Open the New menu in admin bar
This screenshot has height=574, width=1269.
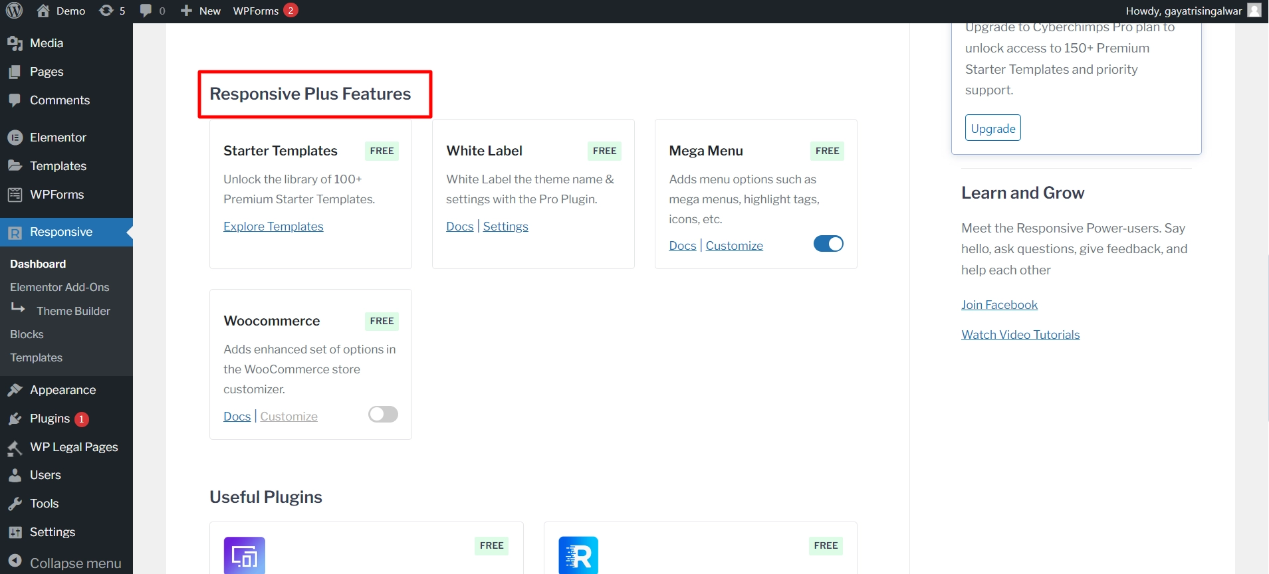(201, 11)
